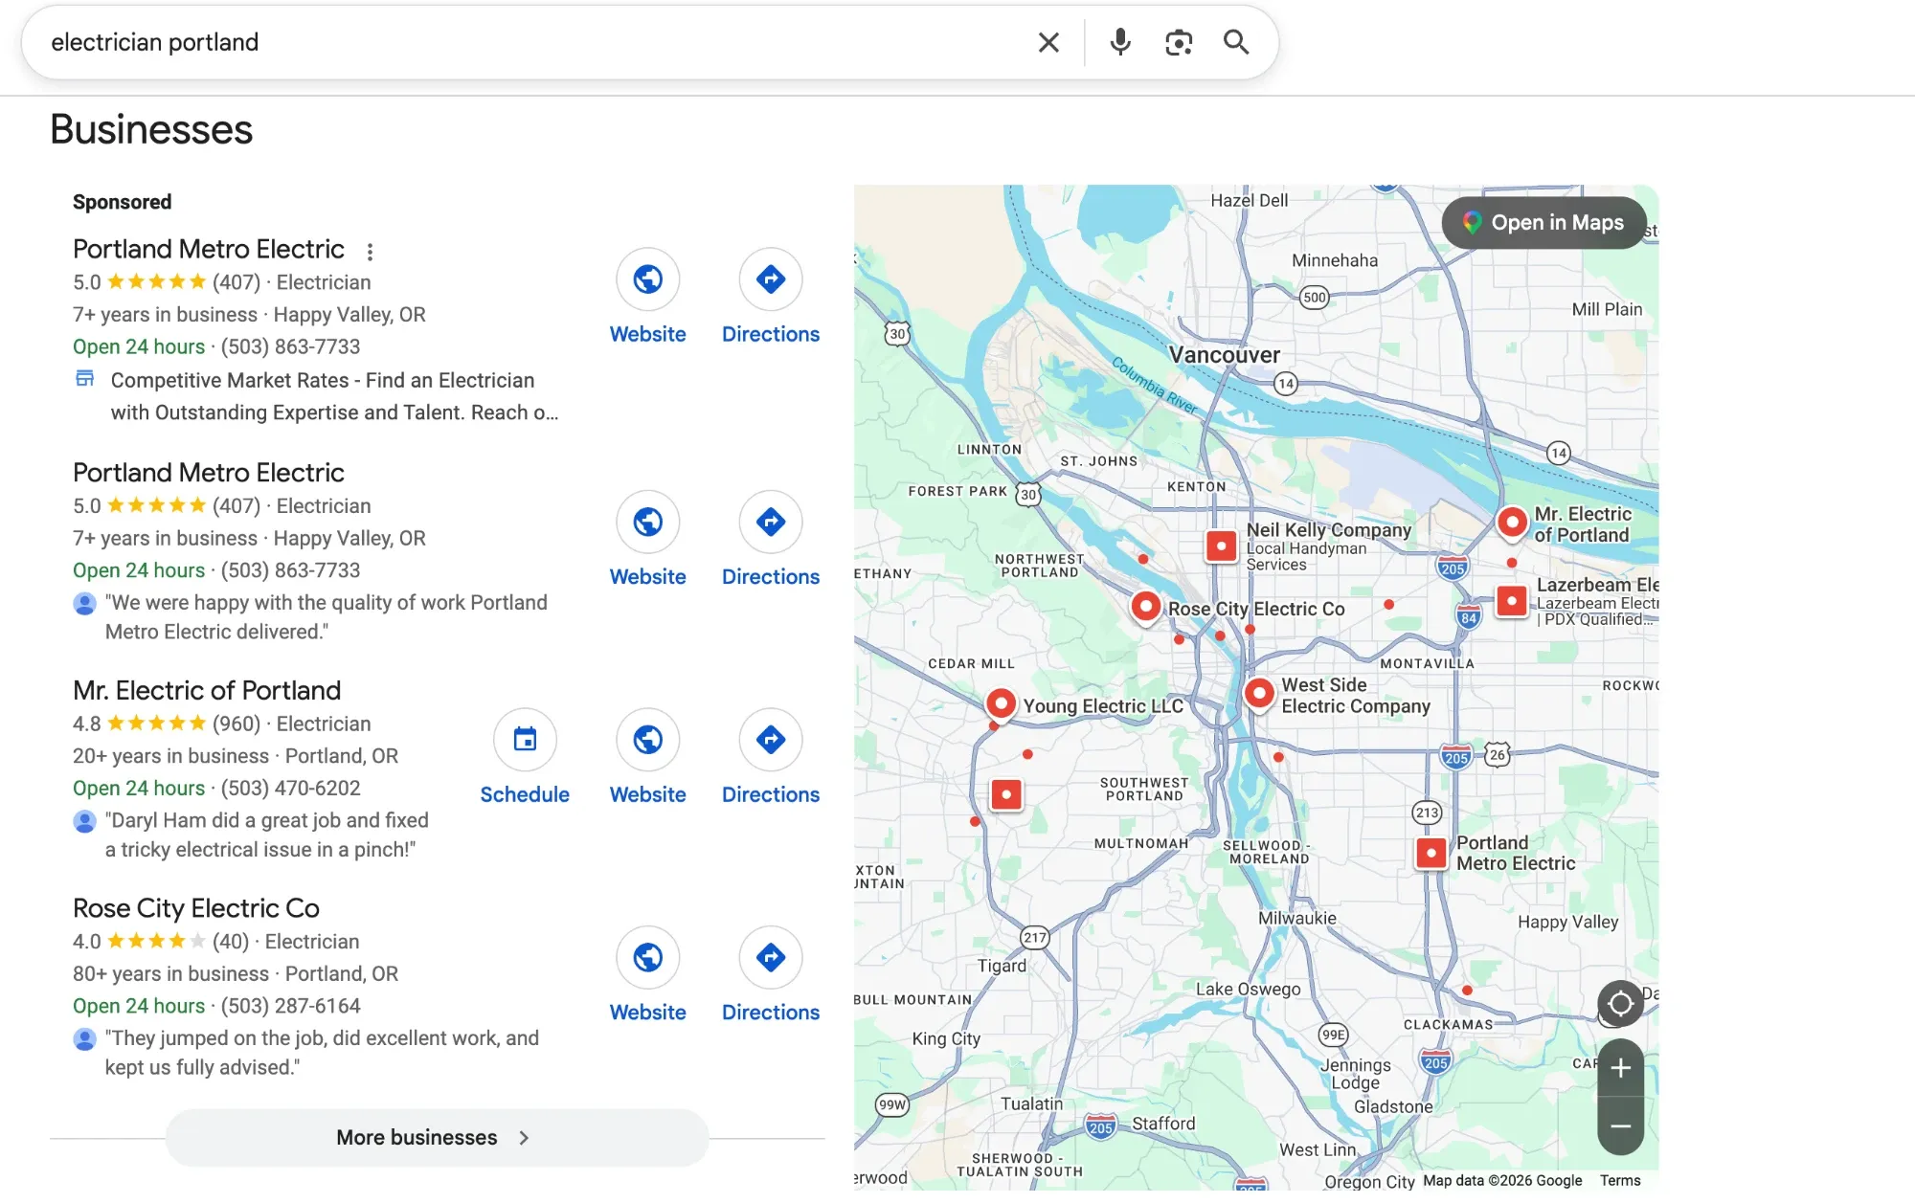Image resolution: width=1915 pixels, height=1203 pixels.
Task: Click the 4.8 star rating (960) for Mr. Electric
Action: (x=167, y=724)
